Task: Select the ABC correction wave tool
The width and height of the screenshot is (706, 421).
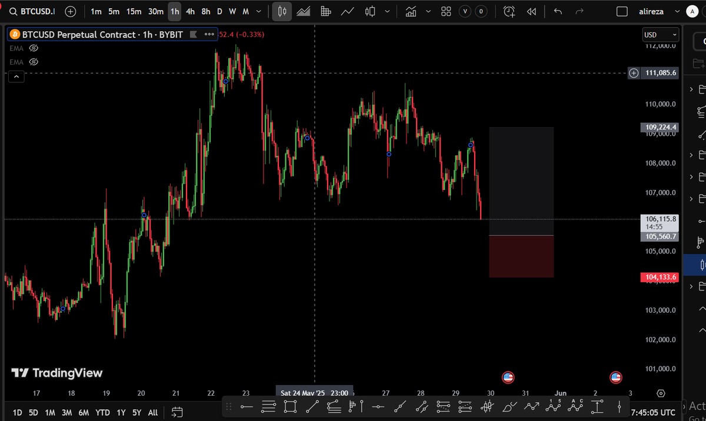Action: pos(576,406)
